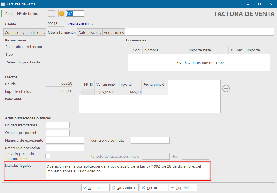
Task: Select the Anotaciones tab
Action: (114, 32)
